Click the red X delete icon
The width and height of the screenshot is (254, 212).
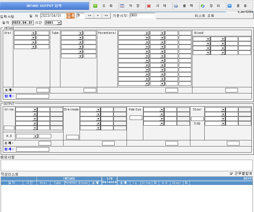[149, 6]
